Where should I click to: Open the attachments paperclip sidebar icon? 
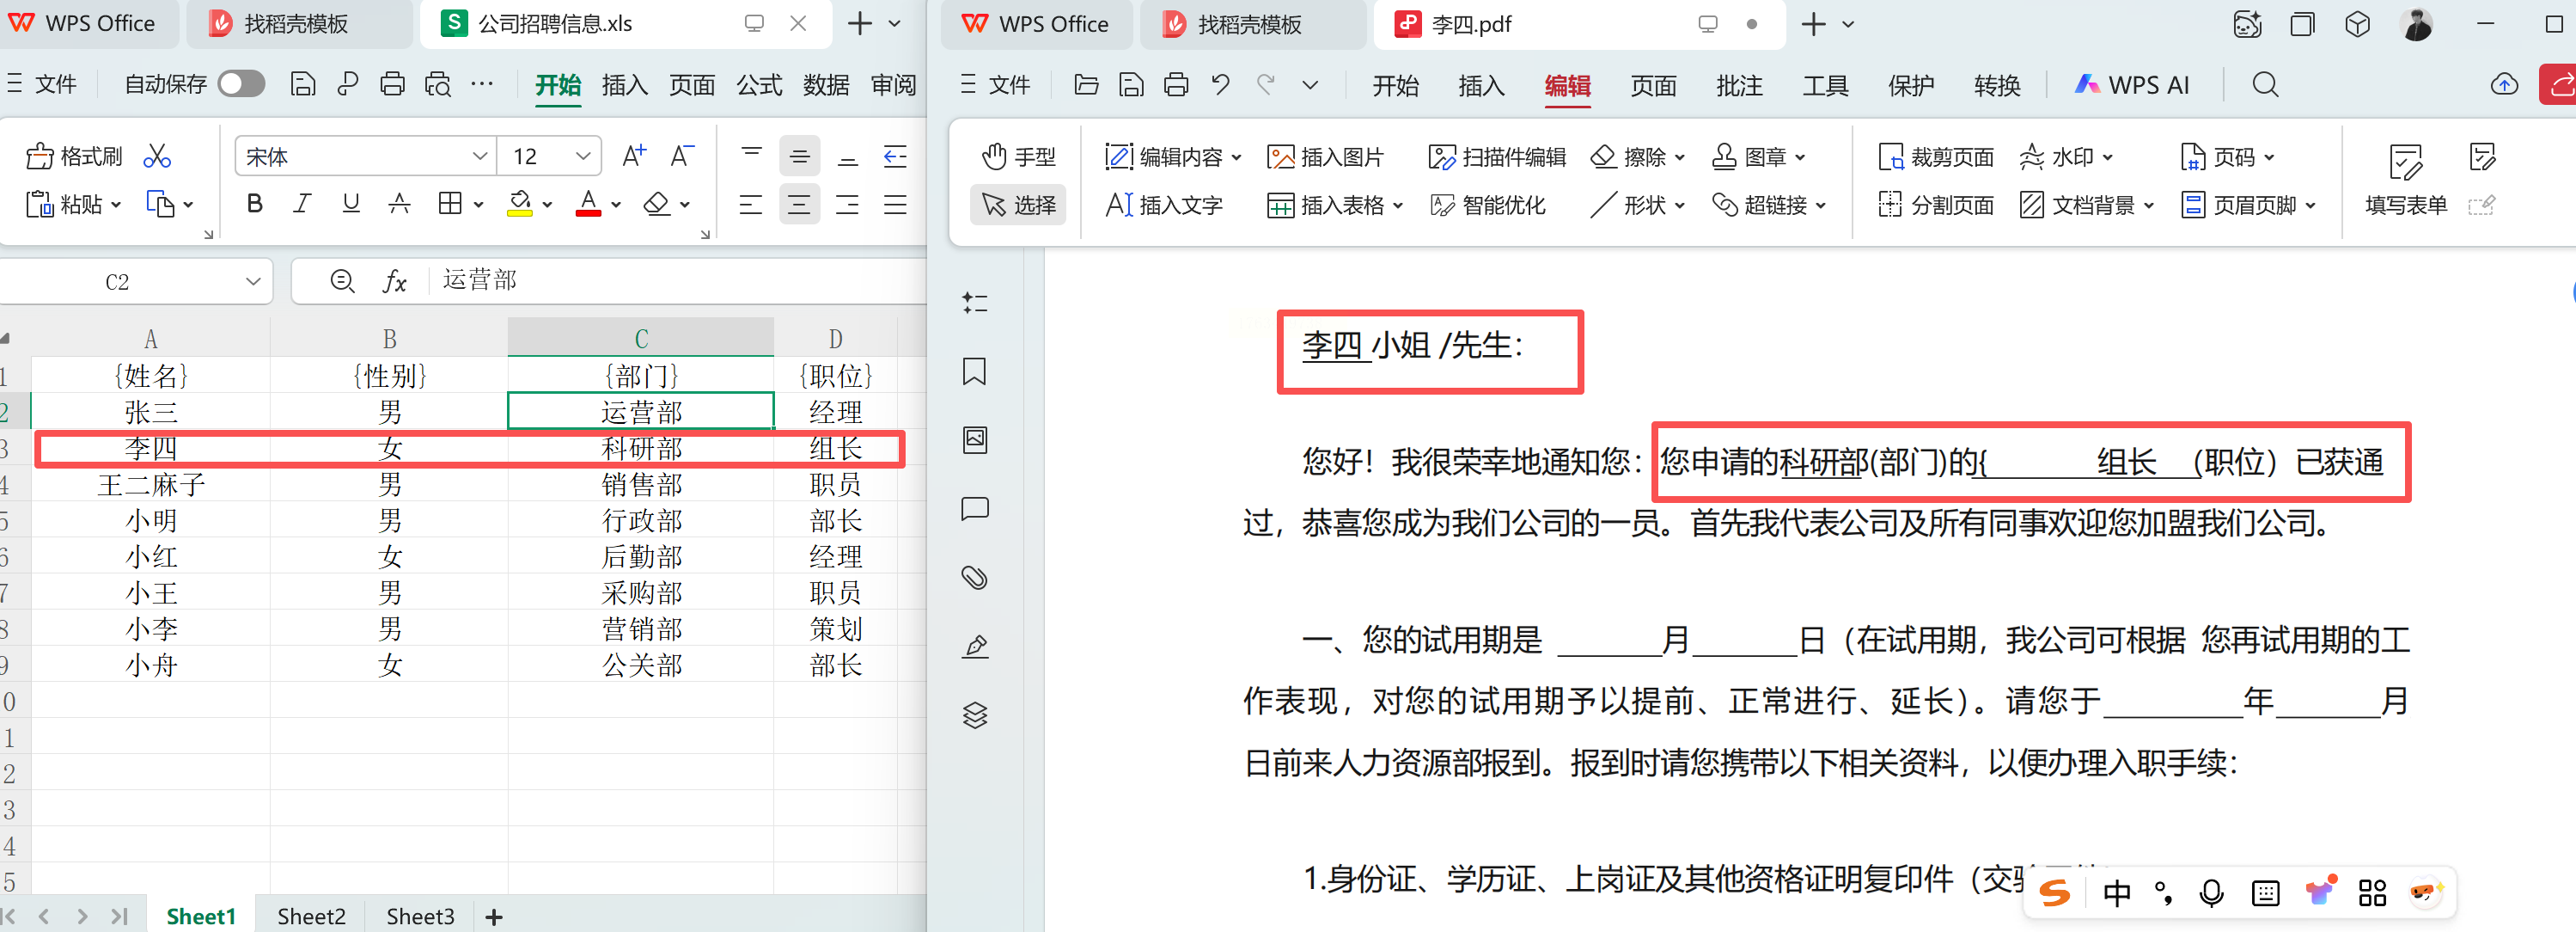coord(974,578)
